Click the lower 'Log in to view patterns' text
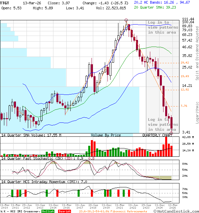Screen dimensions: 199x213 tap(163, 124)
